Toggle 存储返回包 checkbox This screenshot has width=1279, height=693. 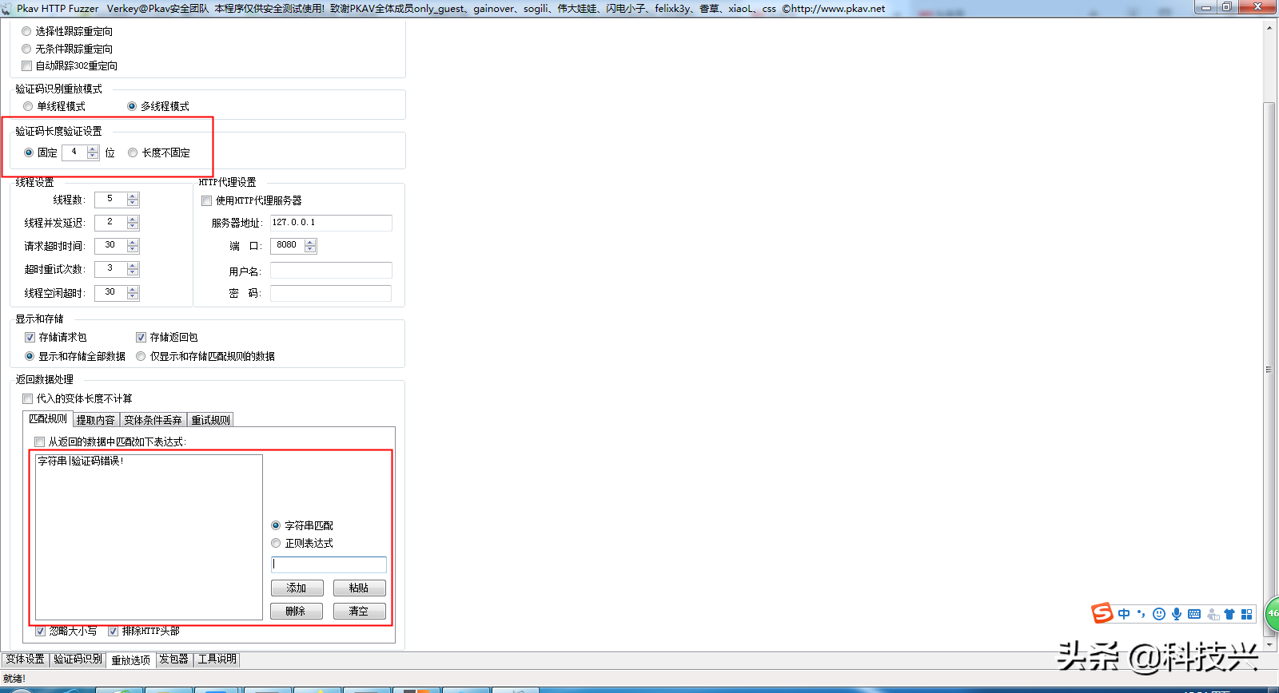[141, 337]
